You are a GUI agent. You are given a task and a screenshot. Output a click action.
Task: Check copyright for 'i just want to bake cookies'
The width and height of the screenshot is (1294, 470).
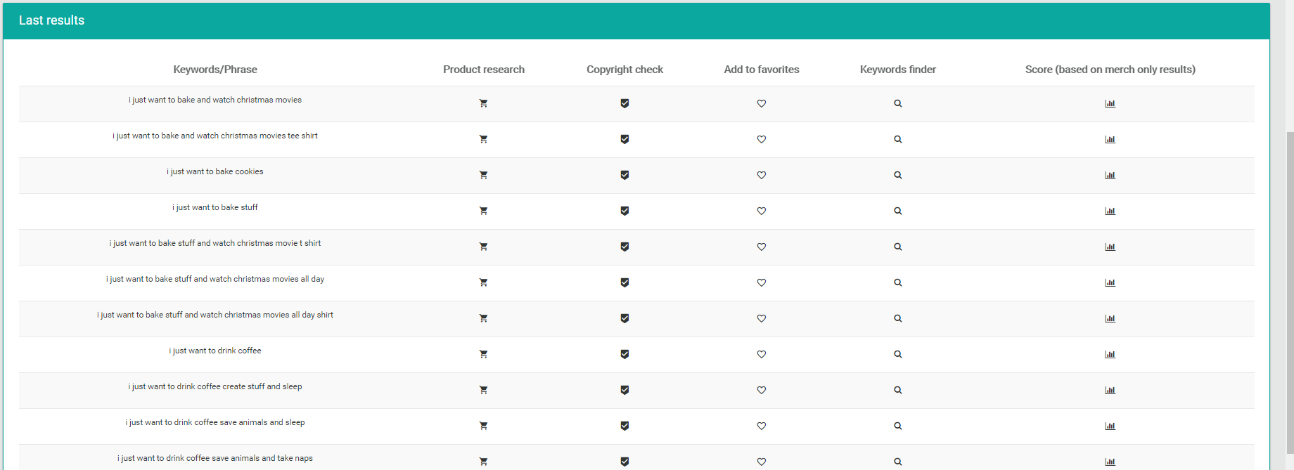tap(624, 175)
